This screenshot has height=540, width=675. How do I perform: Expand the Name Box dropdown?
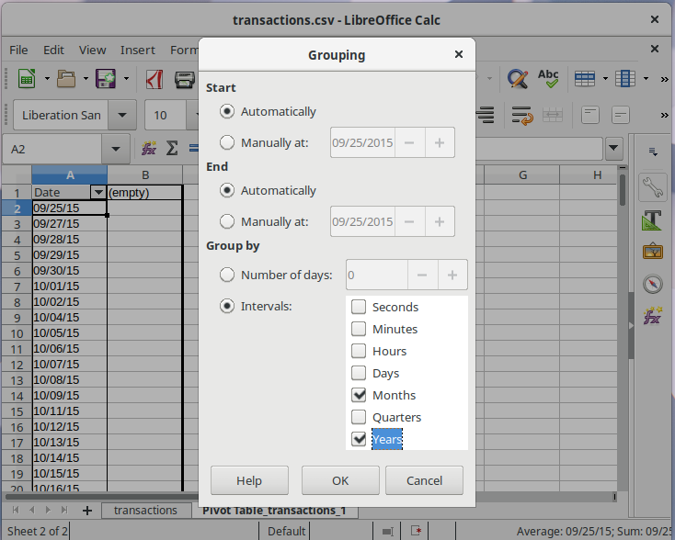(116, 149)
